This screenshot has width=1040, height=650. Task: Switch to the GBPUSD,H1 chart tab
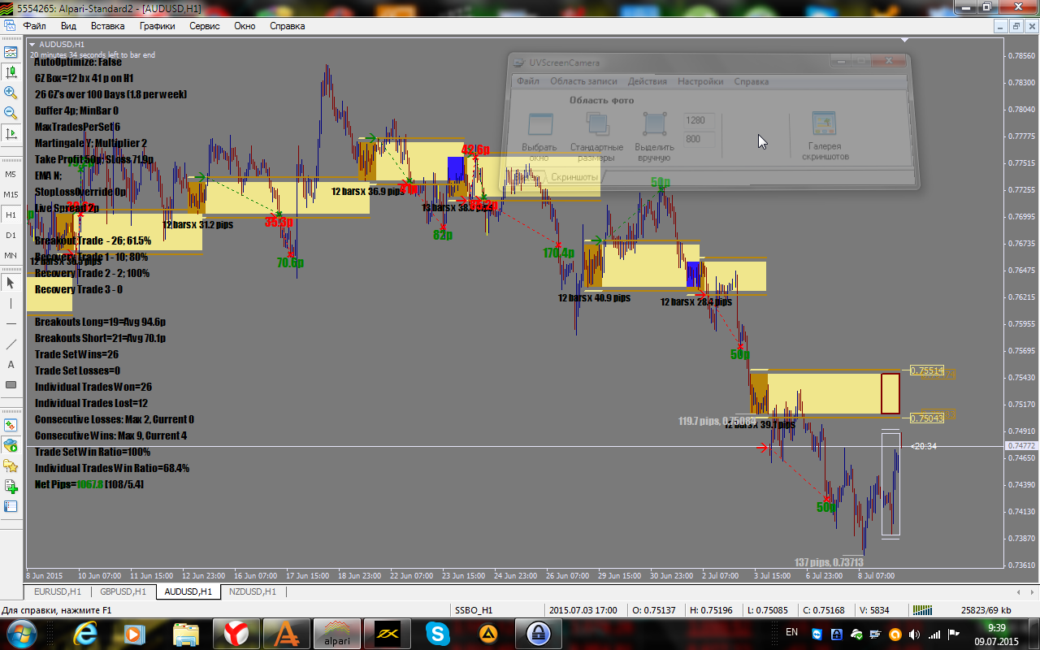coord(123,591)
